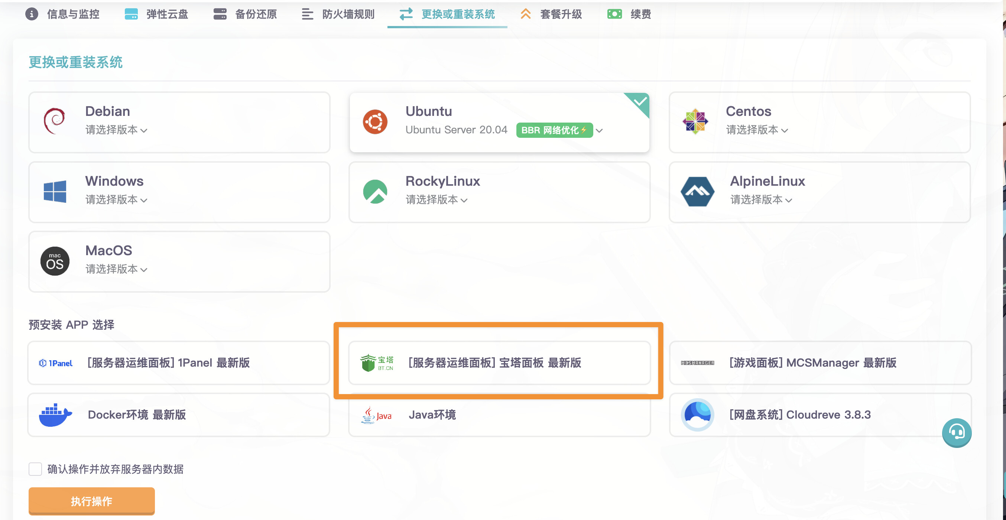Open the 备份还原 tab
1006x520 pixels.
click(x=245, y=14)
